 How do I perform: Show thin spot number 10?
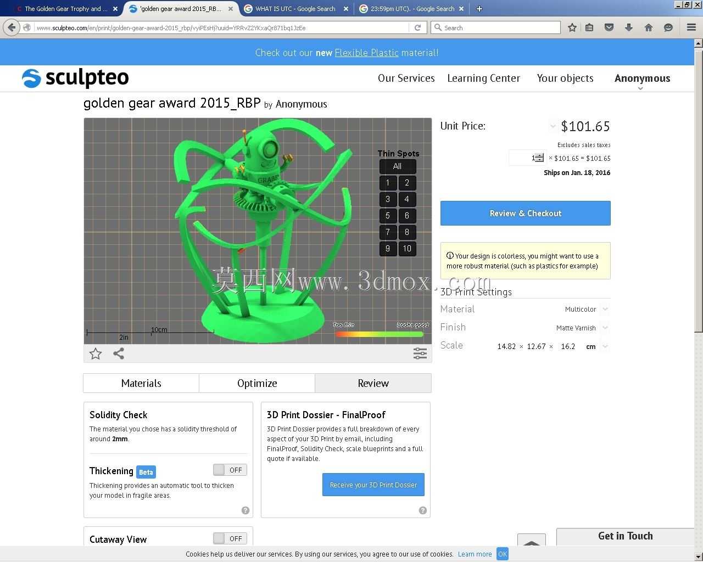407,249
